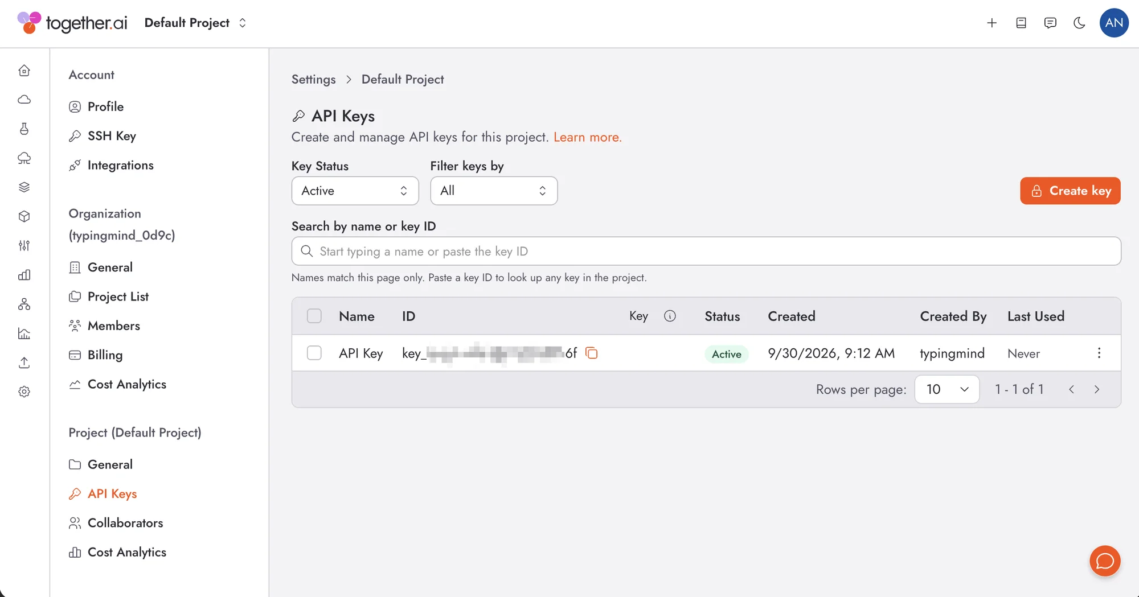This screenshot has width=1139, height=597.
Task: Open the AN user avatar menu
Action: [1114, 23]
